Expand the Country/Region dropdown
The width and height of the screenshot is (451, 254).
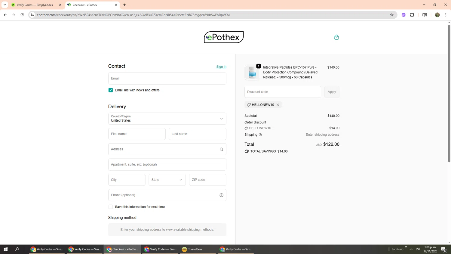click(167, 119)
